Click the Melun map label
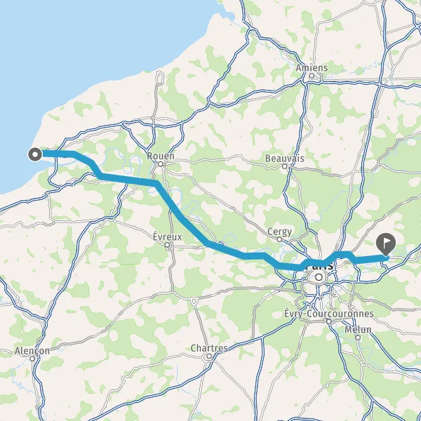Screen dimensions: 421x421 (358, 330)
